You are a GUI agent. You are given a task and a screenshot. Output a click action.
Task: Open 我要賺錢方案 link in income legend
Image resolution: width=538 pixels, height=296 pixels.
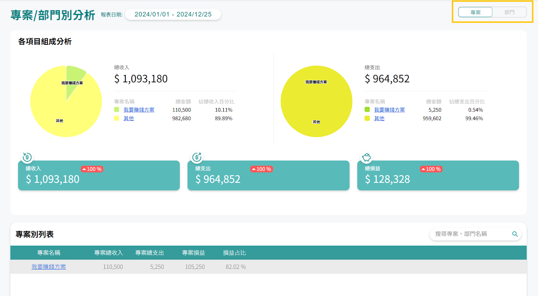[x=139, y=110]
